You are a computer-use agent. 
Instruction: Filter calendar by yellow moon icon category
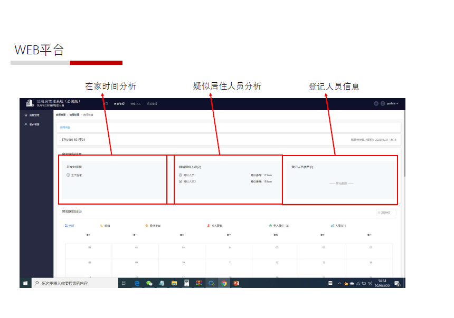[x=105, y=225]
